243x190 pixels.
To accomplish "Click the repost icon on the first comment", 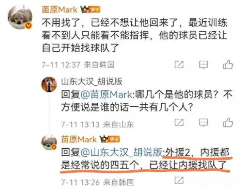I will (x=179, y=64).
